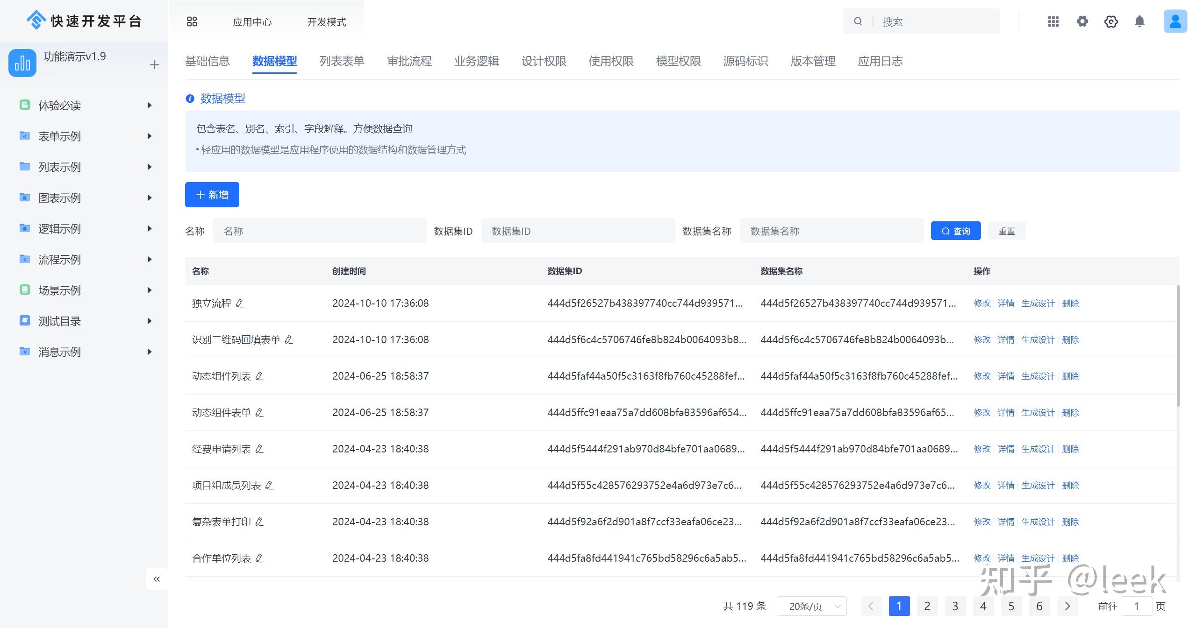The width and height of the screenshot is (1196, 628).
Task: Click the 重置 button
Action: click(1007, 231)
